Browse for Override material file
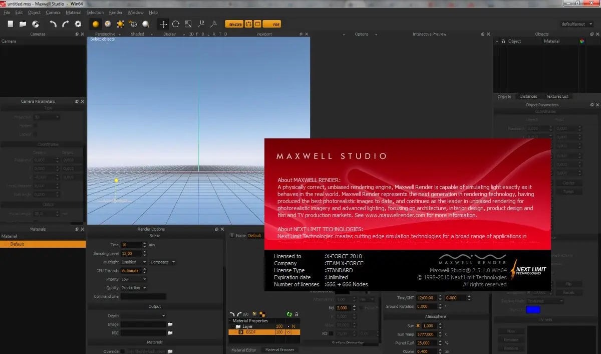The image size is (601, 354). [170, 351]
